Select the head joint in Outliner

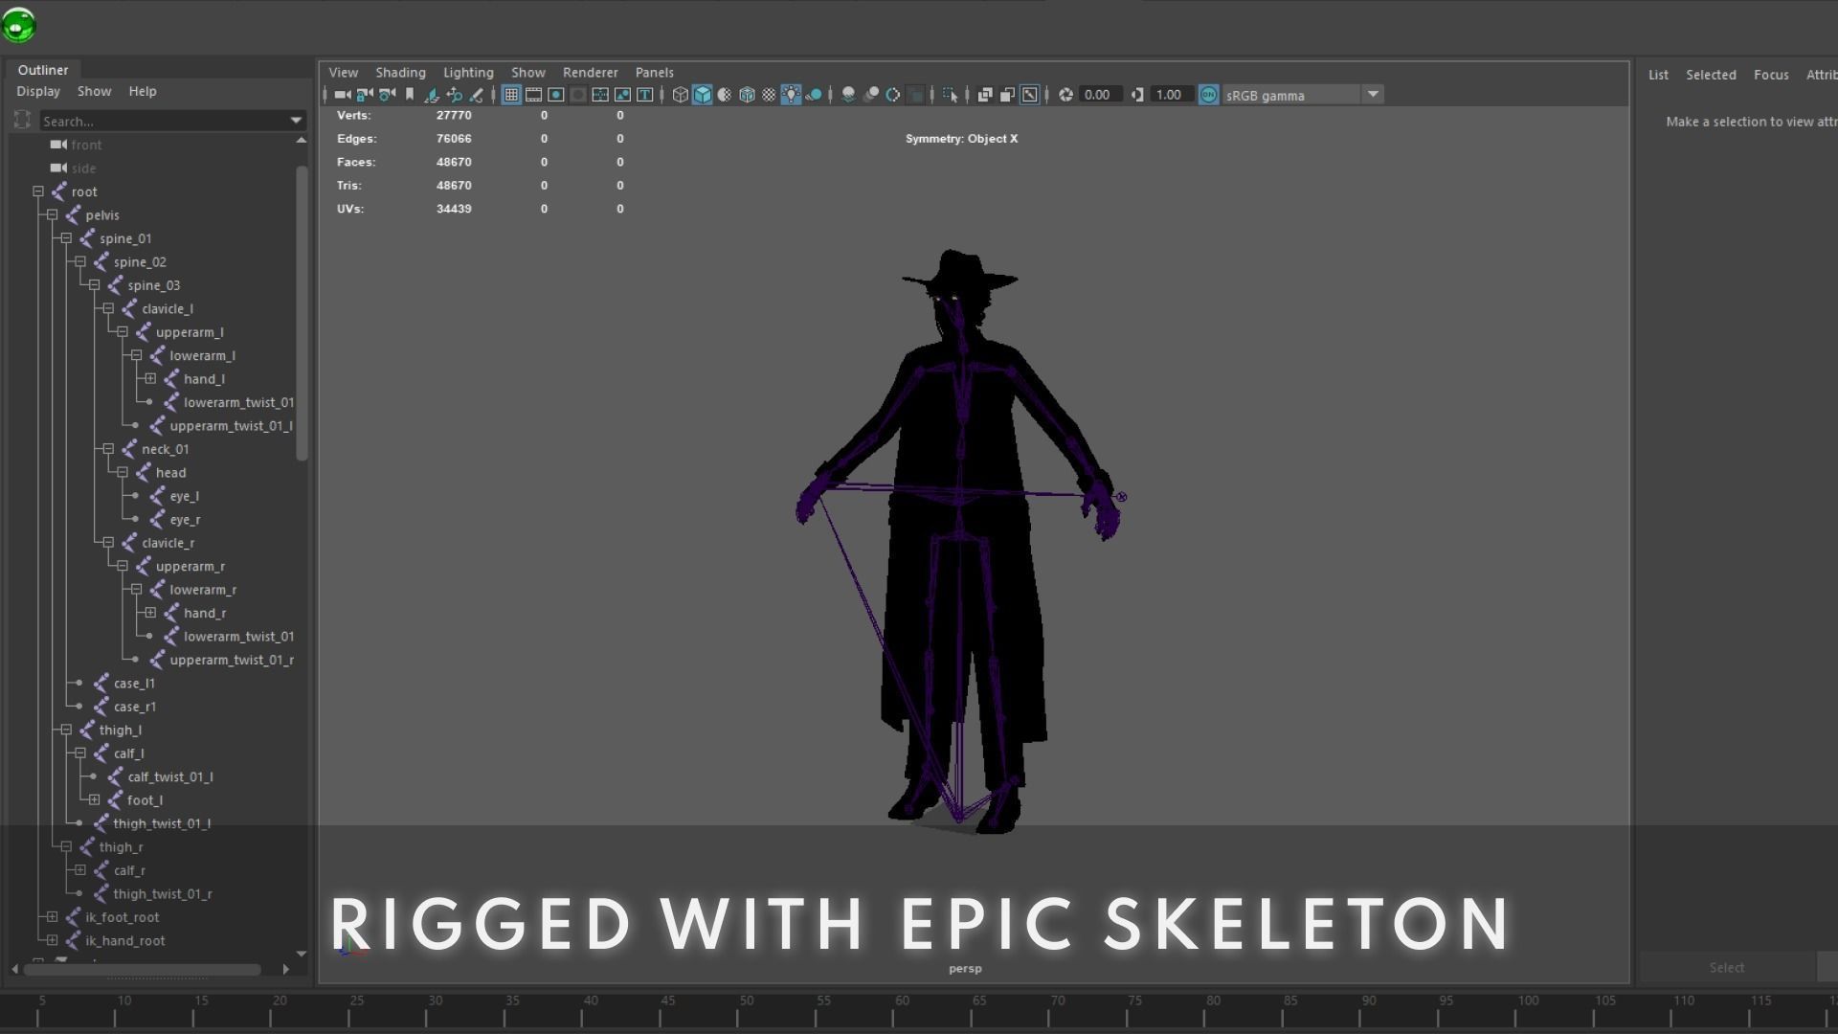click(170, 473)
